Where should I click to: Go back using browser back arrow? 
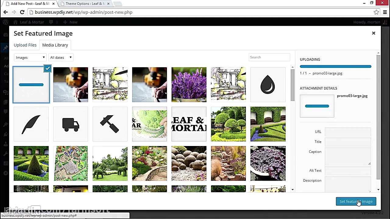point(5,12)
